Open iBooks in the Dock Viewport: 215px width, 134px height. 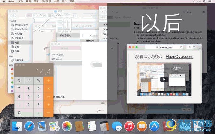tap(142, 126)
